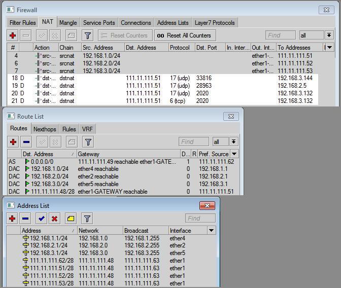Open the filter funnel in Route List
Screen dimensions: 341x288
point(87,142)
